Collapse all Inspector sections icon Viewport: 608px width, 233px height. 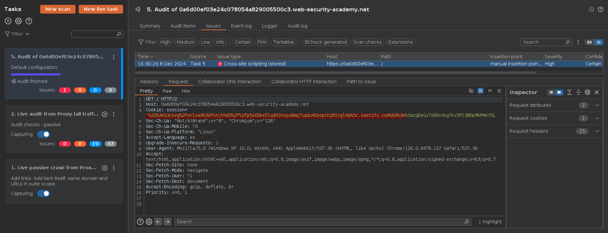[579, 92]
